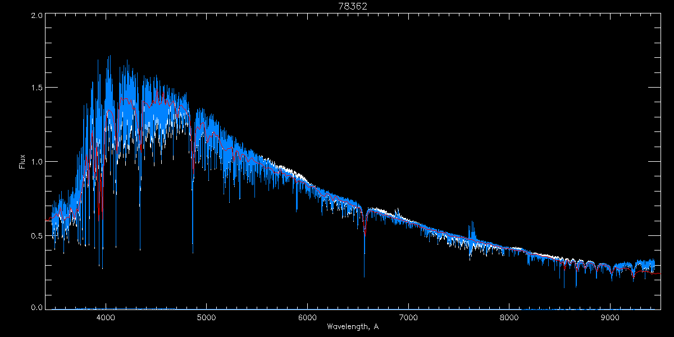The height and width of the screenshot is (337, 674).
Task: Click the Flux y-axis label
Action: pyautogui.click(x=22, y=161)
